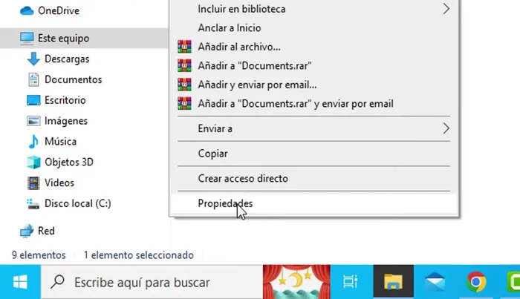520x299 pixels.
Task: Go to Escritorio in sidebar
Action: coord(65,100)
